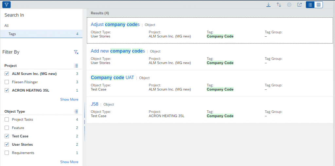Open Add new company codes result
Viewport: 335px width, 166px height.
[118, 51]
